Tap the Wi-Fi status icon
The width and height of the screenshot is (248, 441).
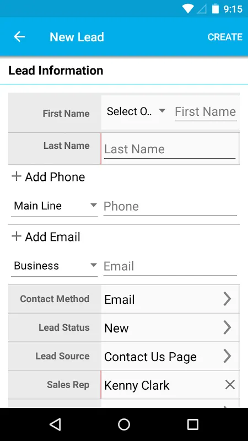187,9
